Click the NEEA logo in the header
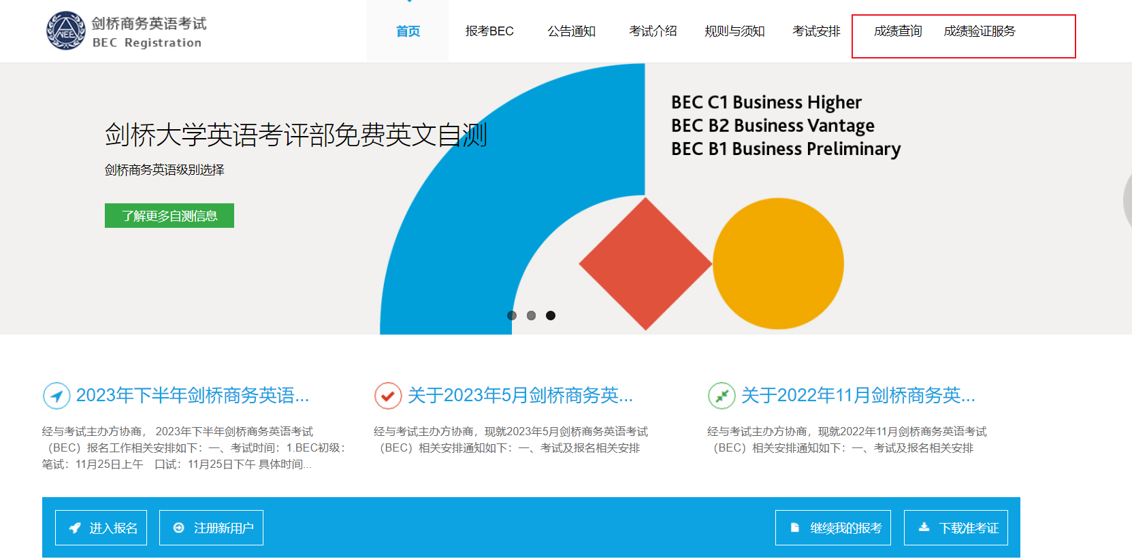Viewport: 1132px width, 559px height. [x=66, y=31]
